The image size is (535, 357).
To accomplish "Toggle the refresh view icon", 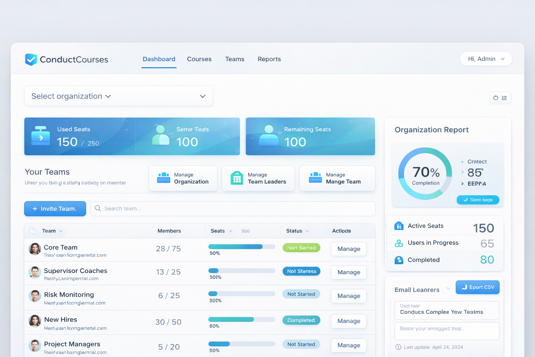I will click(496, 98).
